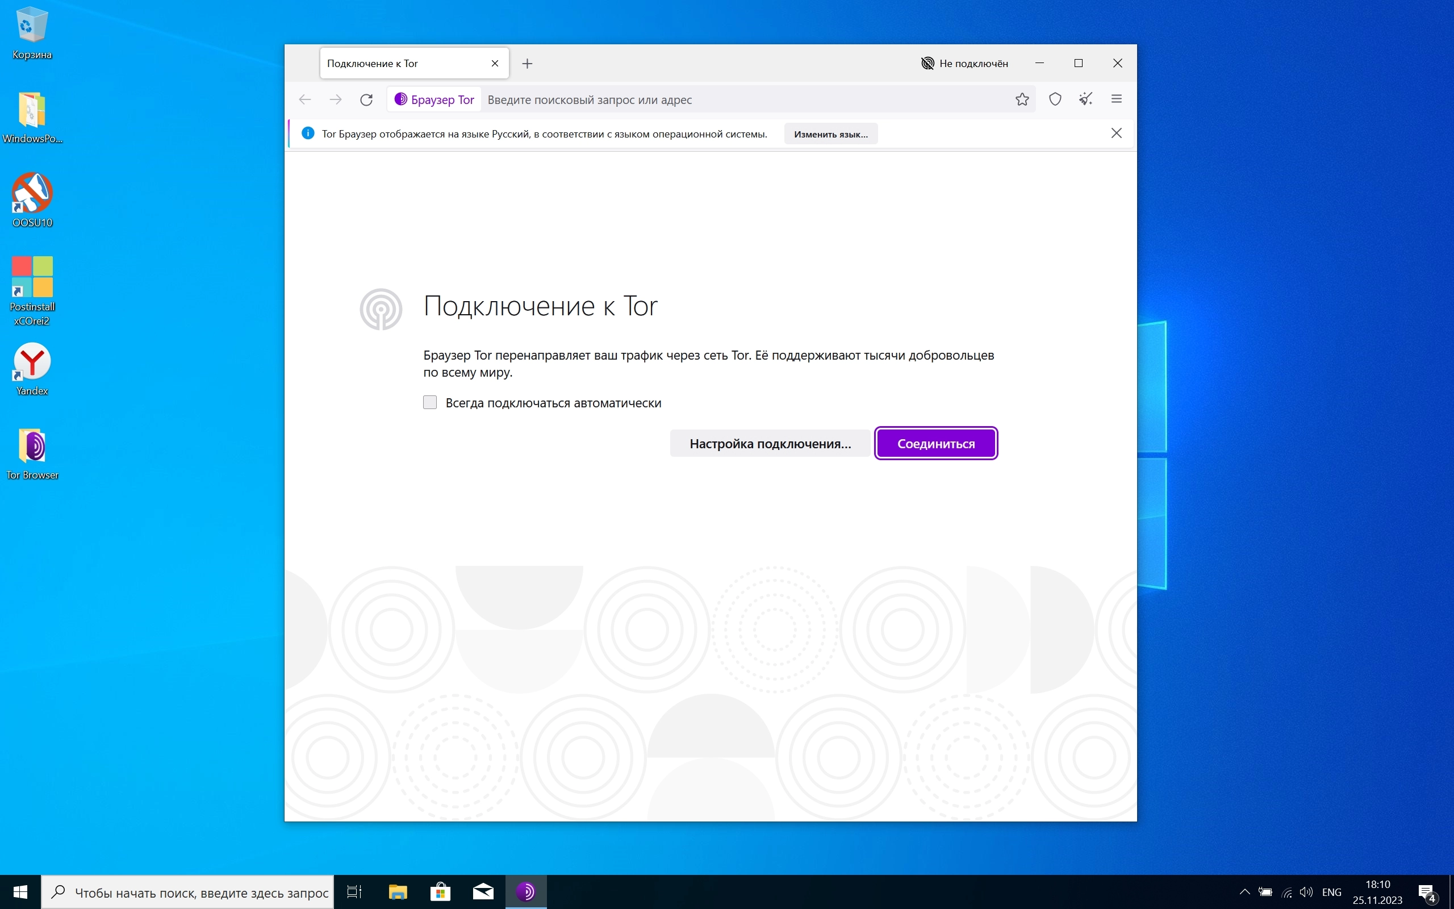Dismiss the language notification bar
The width and height of the screenshot is (1454, 909).
click(x=1116, y=133)
